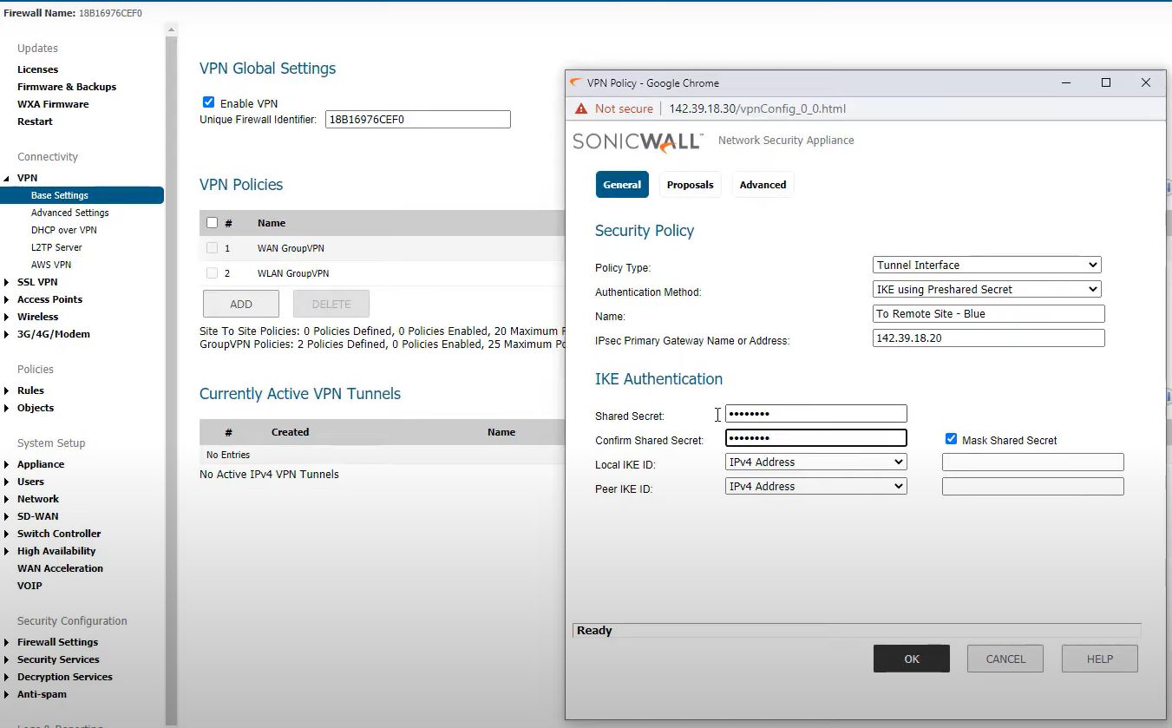Viewport: 1172px width, 728px height.
Task: Select all policies via header checkbox
Action: [213, 223]
